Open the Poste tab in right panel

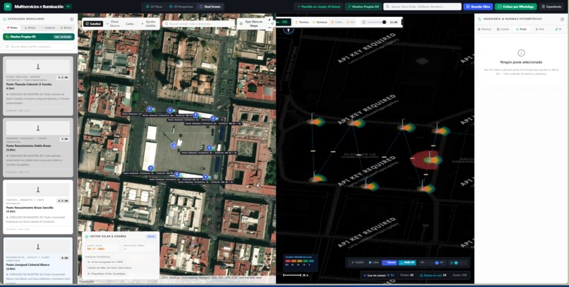pos(521,29)
